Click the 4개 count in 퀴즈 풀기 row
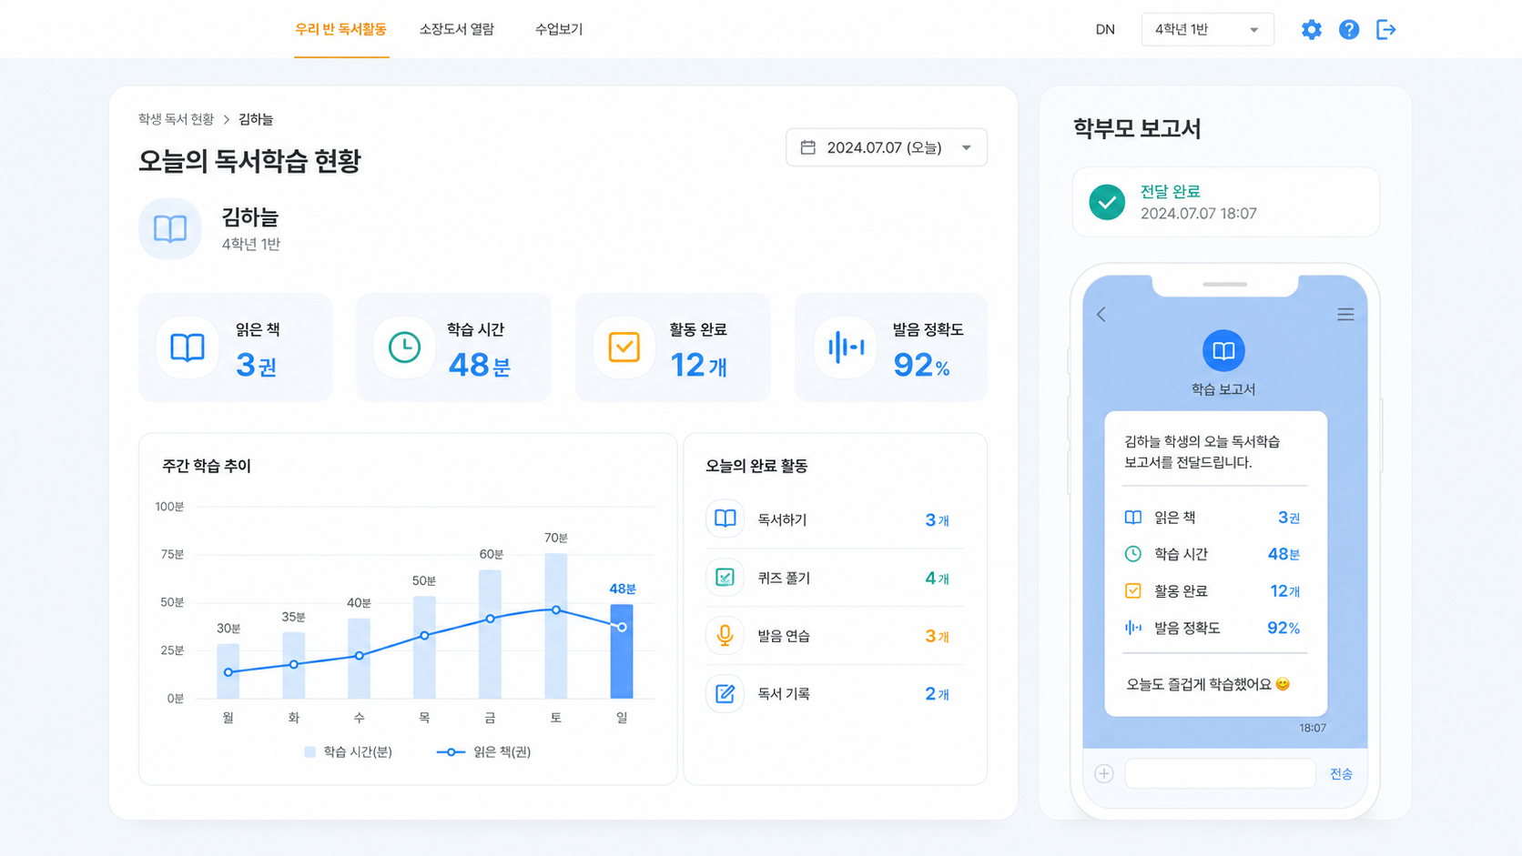 [x=937, y=579]
